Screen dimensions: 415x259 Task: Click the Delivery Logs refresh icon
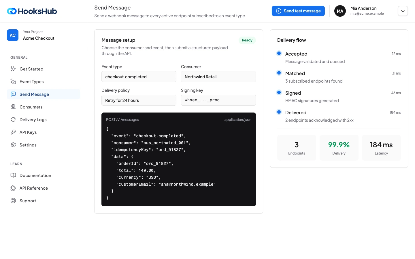click(13, 119)
